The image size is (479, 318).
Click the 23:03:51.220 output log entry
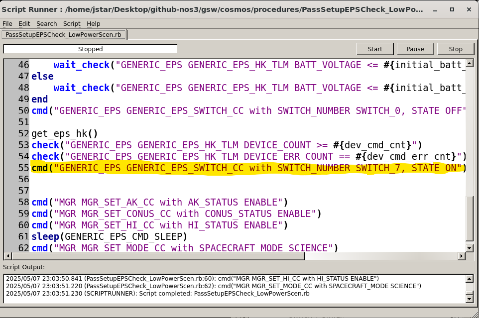click(x=214, y=286)
